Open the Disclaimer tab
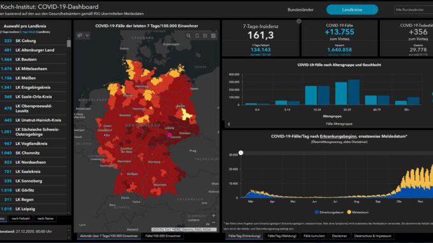The image size is (433, 243). tap(339, 236)
